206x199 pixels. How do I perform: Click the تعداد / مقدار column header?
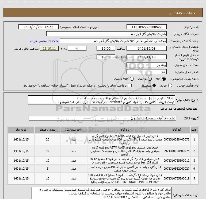(48, 130)
